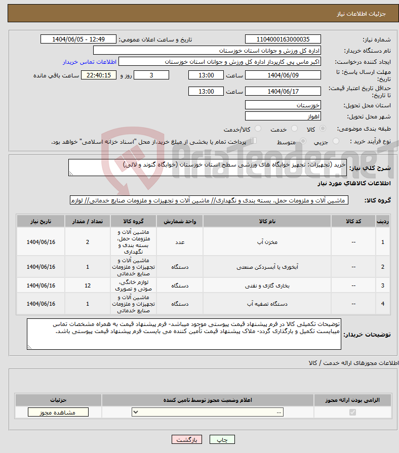Select the خدمت radio button
Viewport: 399px width, 453px height.
point(294,129)
